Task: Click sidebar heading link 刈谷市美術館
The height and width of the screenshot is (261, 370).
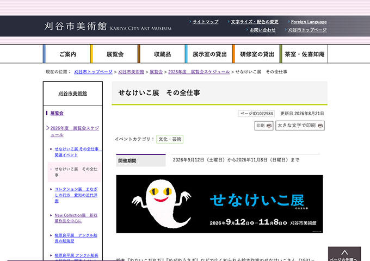Action: [73, 94]
